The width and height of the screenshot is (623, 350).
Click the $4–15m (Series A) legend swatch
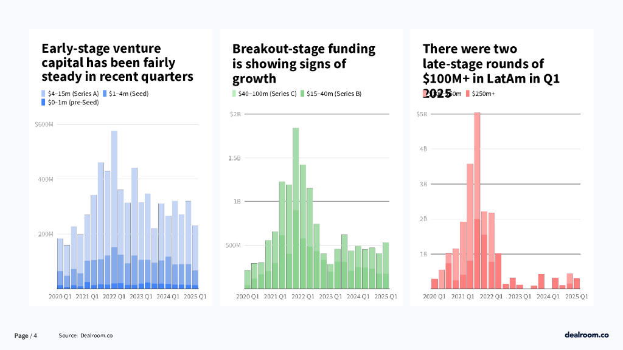coord(44,94)
